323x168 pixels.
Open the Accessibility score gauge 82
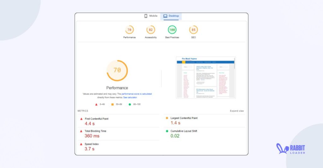[x=151, y=30]
